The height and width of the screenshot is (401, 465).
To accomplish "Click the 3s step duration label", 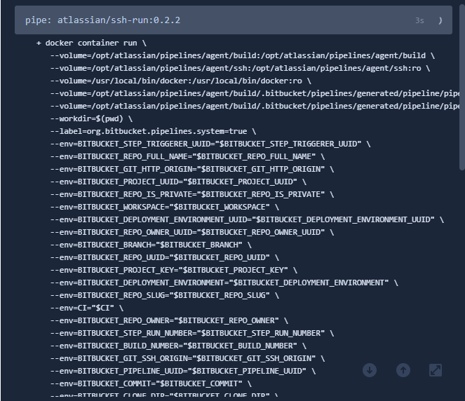I will (x=419, y=20).
